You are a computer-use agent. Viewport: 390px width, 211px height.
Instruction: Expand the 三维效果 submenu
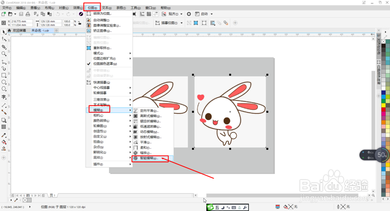109,99
